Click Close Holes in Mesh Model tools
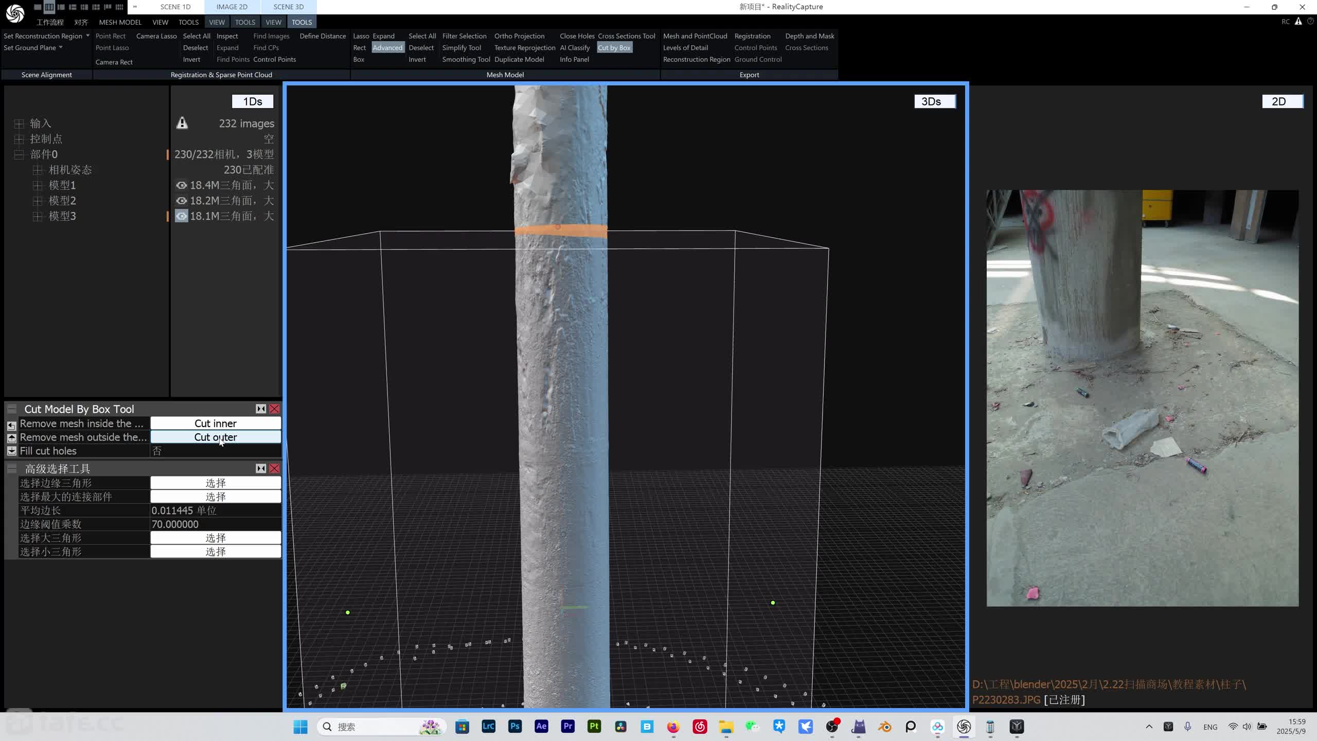This screenshot has height=741, width=1317. coord(577,36)
